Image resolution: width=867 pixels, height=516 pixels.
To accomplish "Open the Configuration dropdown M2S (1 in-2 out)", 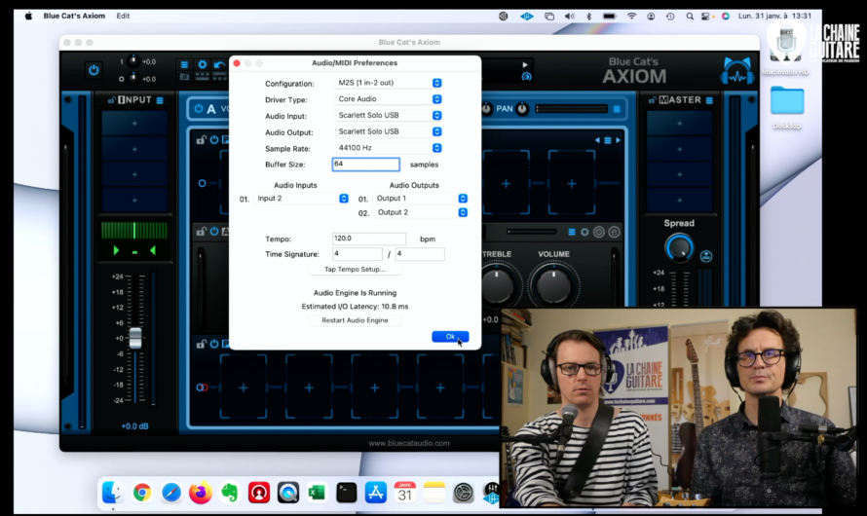I will click(x=390, y=83).
